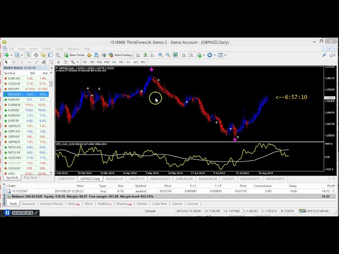This screenshot has height=254, width=339.
Task: Click the New Order toolbar button
Action: 74,55
